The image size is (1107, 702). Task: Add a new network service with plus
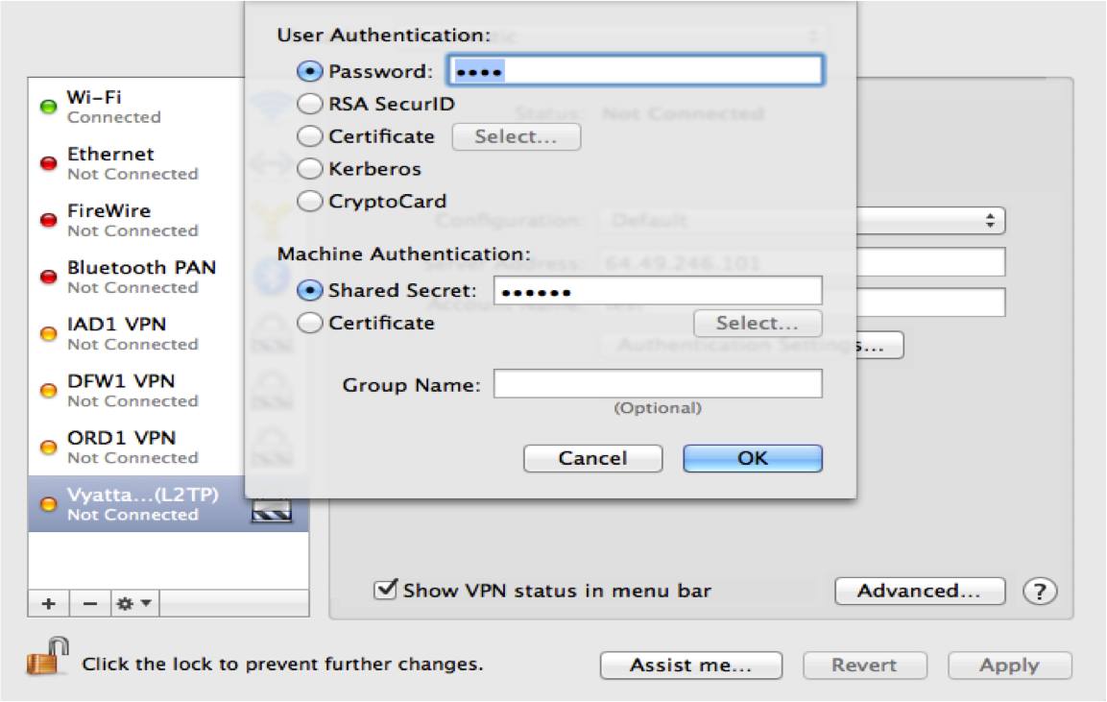pos(49,604)
